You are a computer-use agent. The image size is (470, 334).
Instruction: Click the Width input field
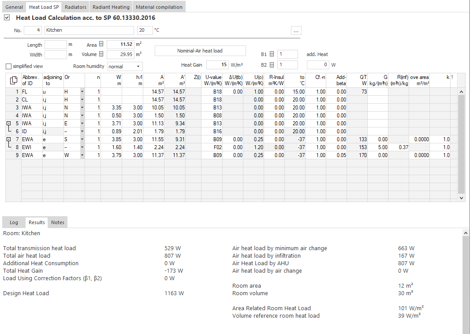pyautogui.click(x=56, y=55)
